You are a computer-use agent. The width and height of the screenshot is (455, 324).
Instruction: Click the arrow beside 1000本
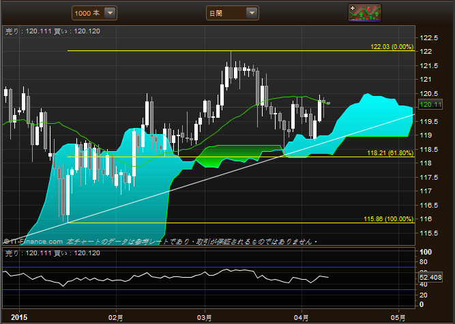tap(110, 13)
